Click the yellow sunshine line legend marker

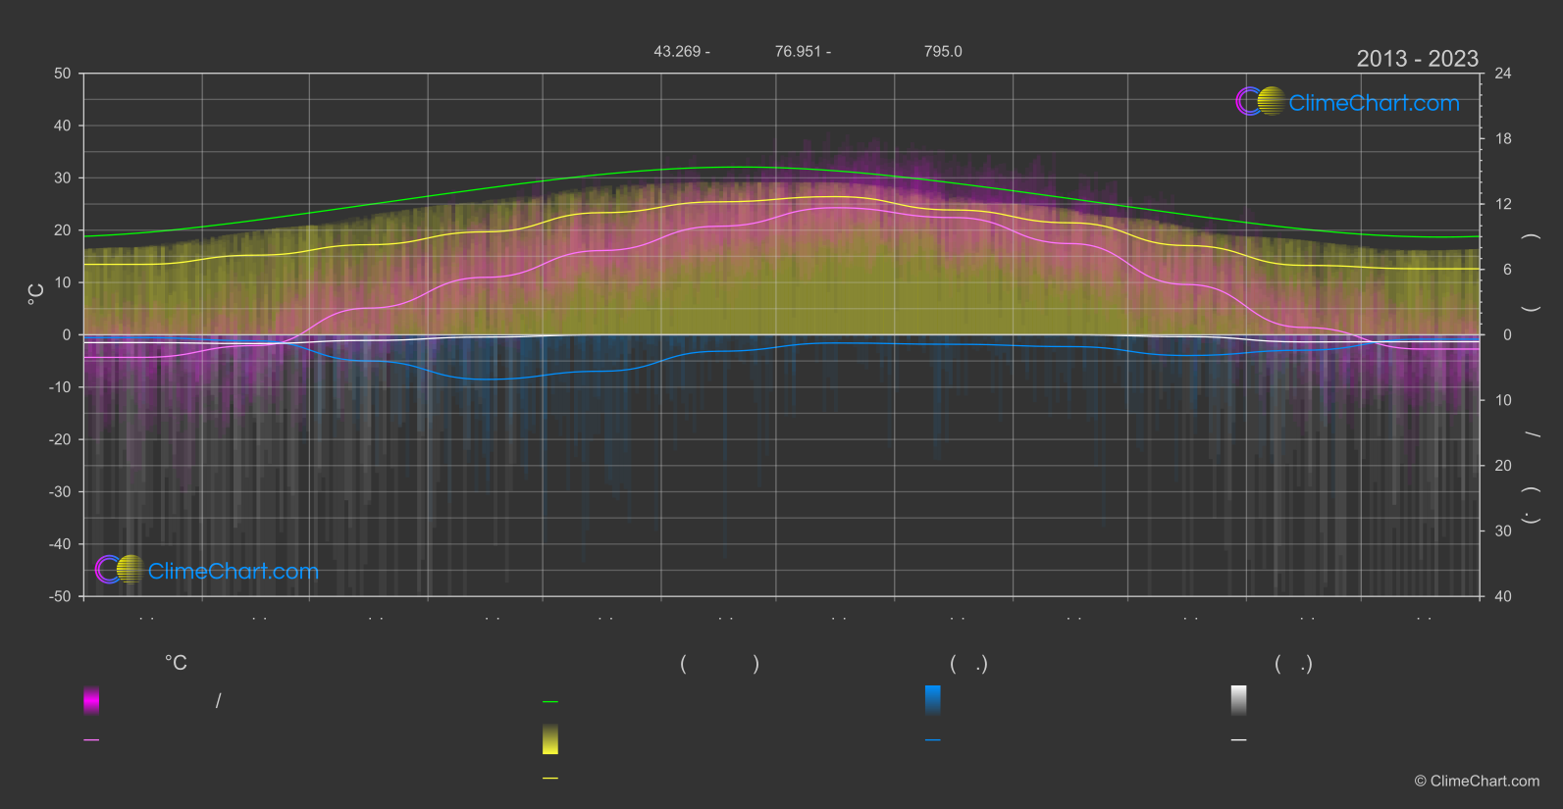pos(550,779)
